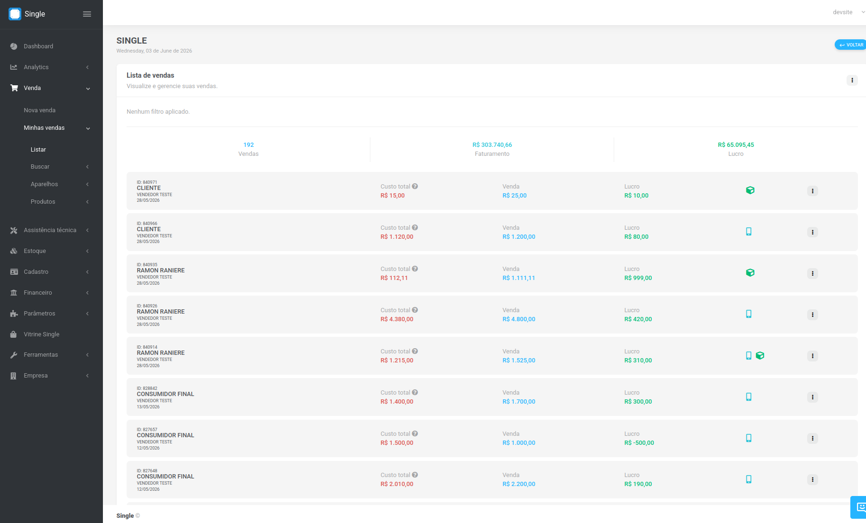Open options menu for sale 840971

pos(812,191)
